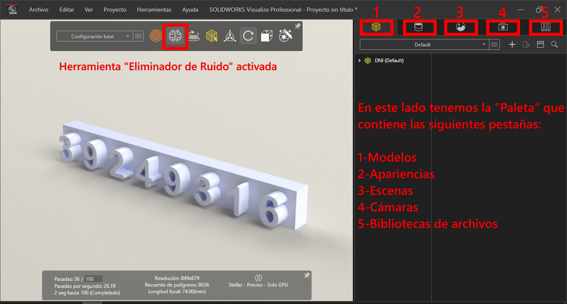567x304 pixels.
Task: Select the yellow cube object selection tool
Action: 212,36
